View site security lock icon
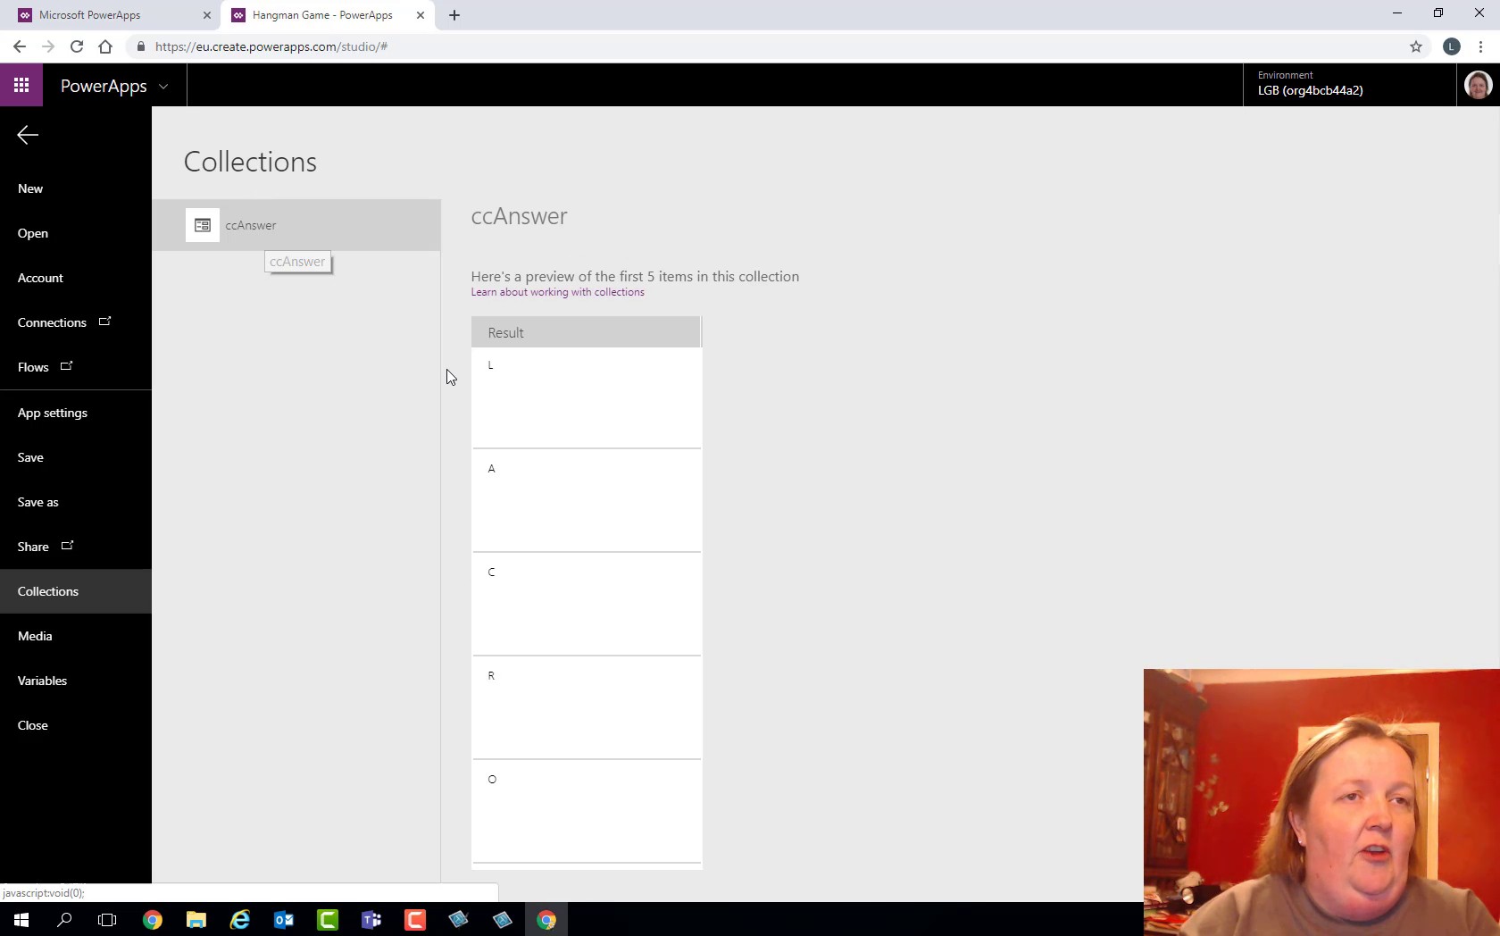 coord(140,46)
